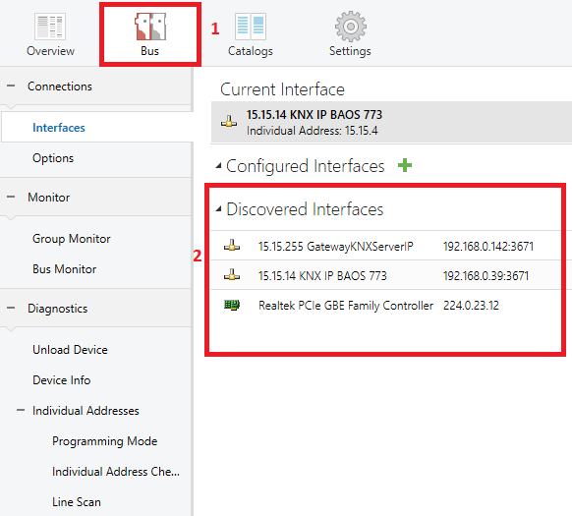Image resolution: width=572 pixels, height=516 pixels.
Task: Open Unload Device diagnostics
Action: (x=70, y=350)
